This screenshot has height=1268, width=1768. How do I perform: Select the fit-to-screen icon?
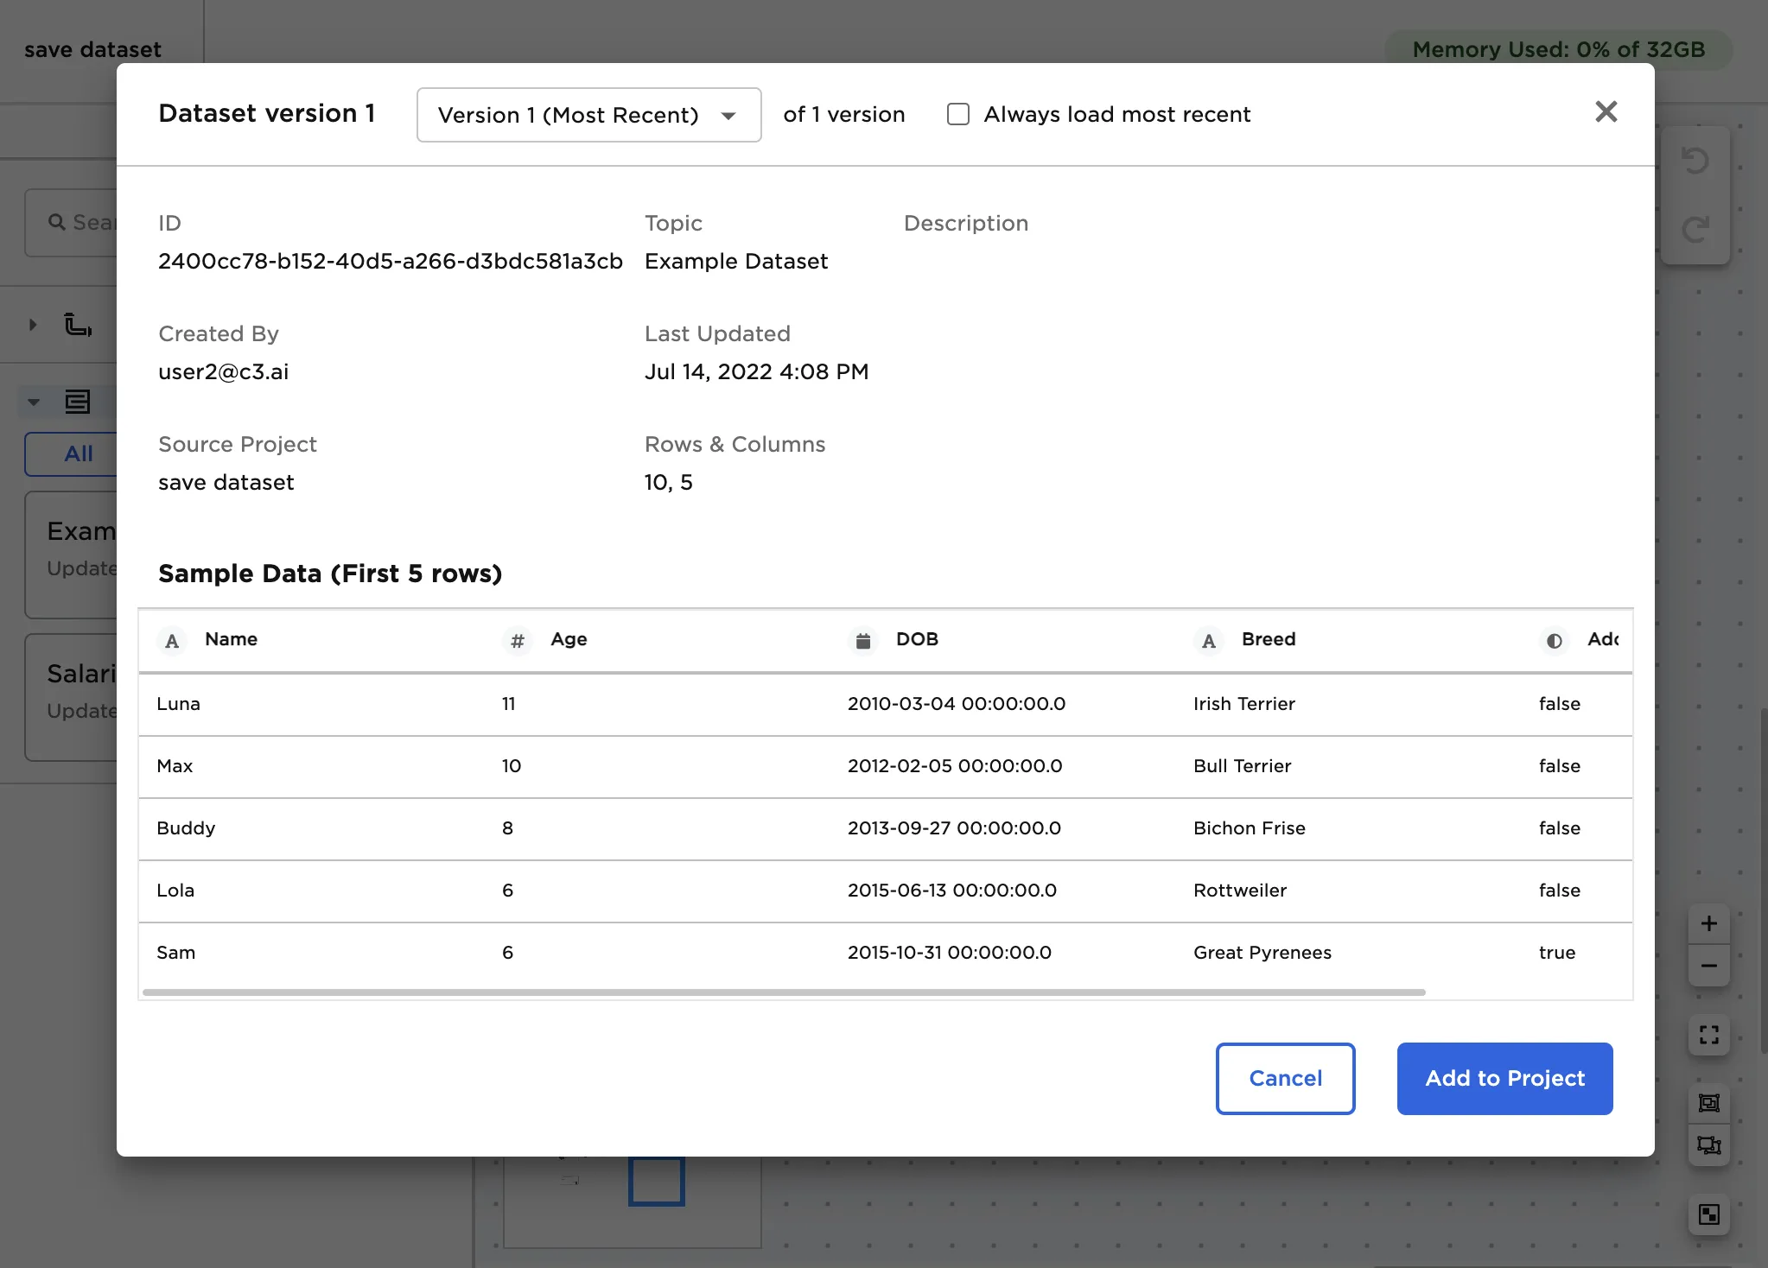point(1709,1035)
